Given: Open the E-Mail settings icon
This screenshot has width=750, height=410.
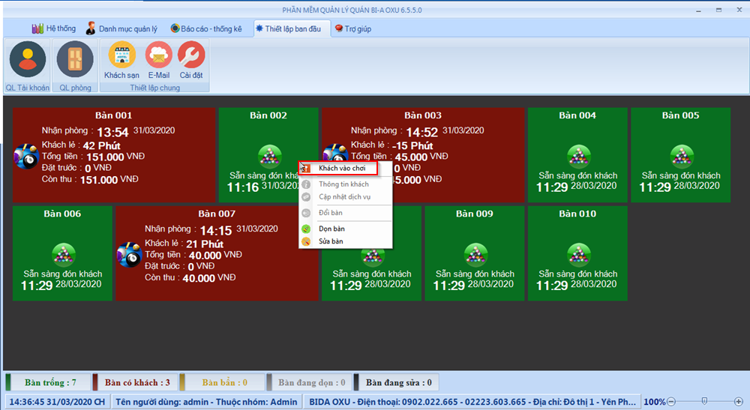Looking at the screenshot, I should coord(158,56).
